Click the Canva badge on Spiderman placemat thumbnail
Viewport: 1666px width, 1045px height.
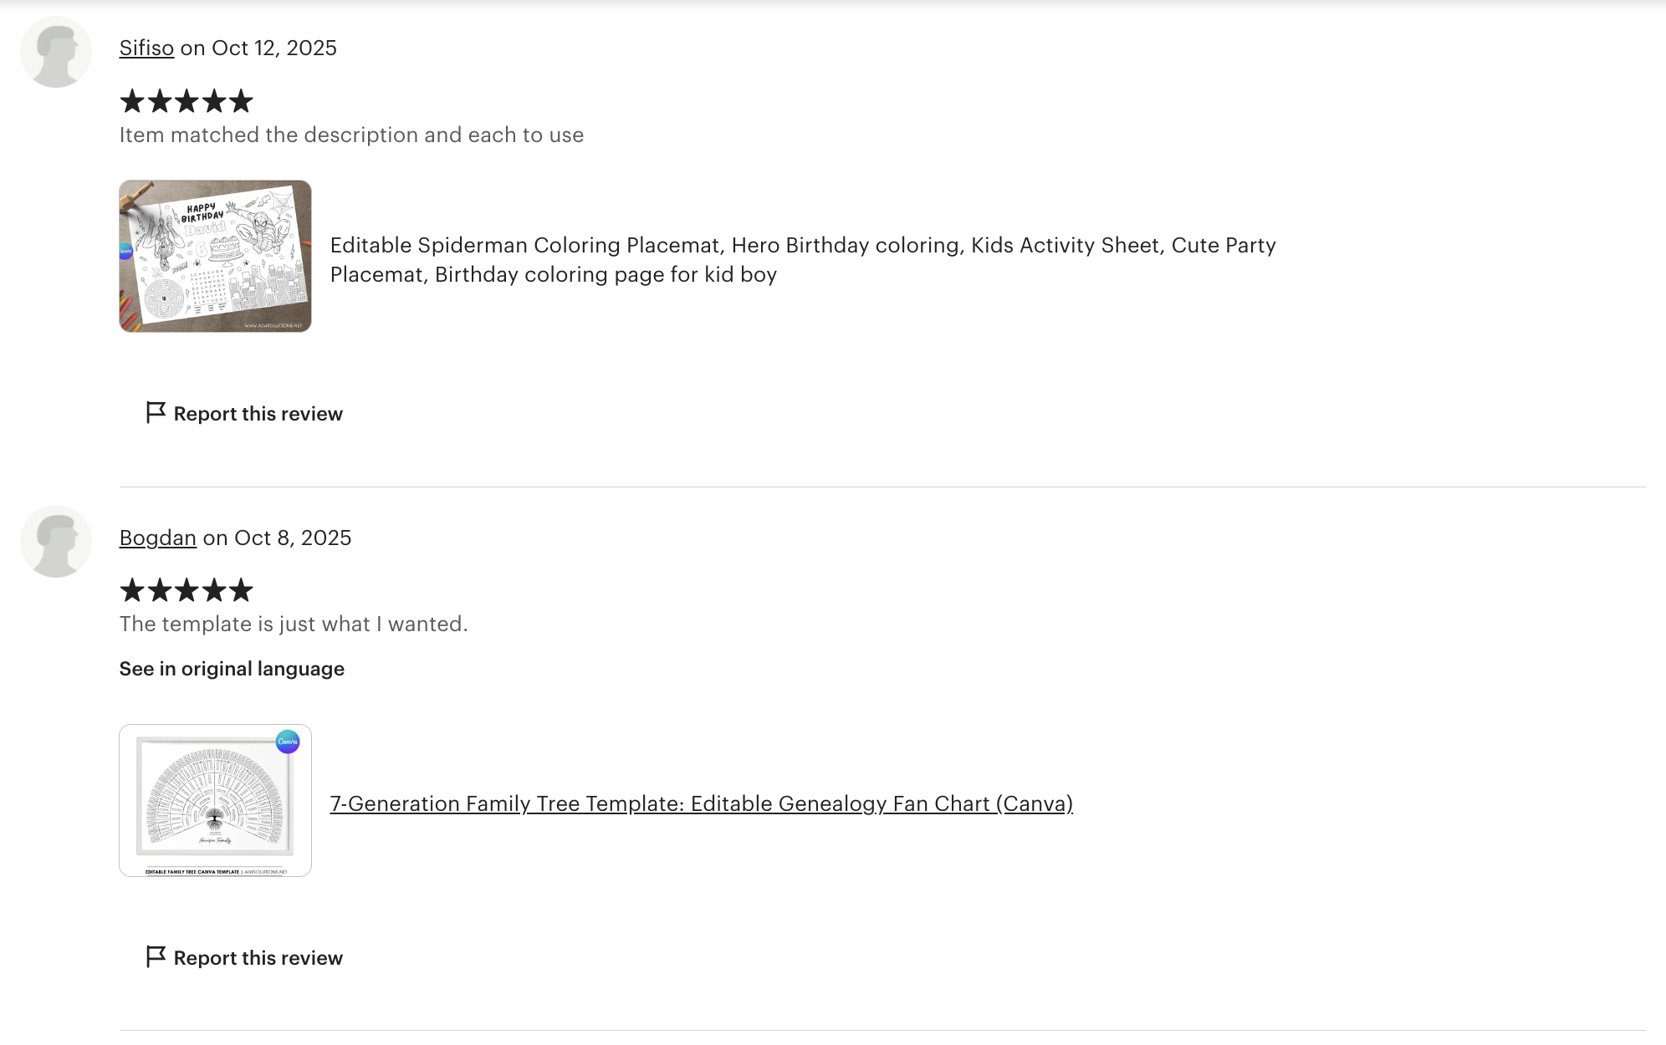click(125, 251)
